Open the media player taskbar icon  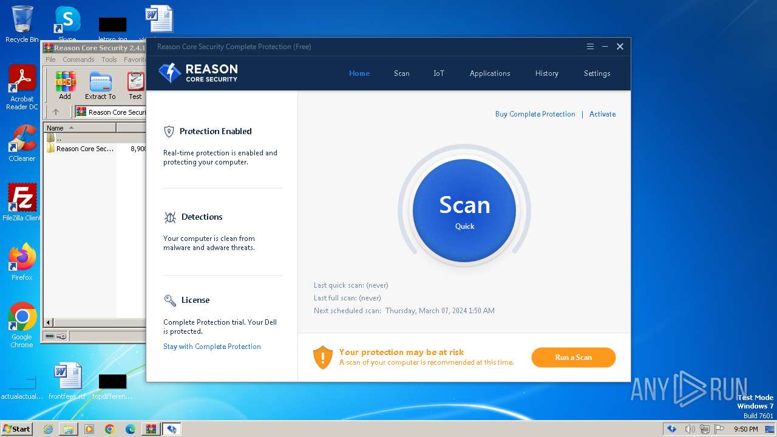pyautogui.click(x=89, y=429)
